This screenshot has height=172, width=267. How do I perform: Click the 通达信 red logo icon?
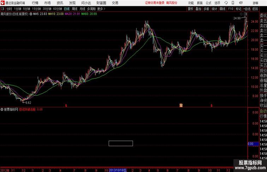tap(2, 3)
